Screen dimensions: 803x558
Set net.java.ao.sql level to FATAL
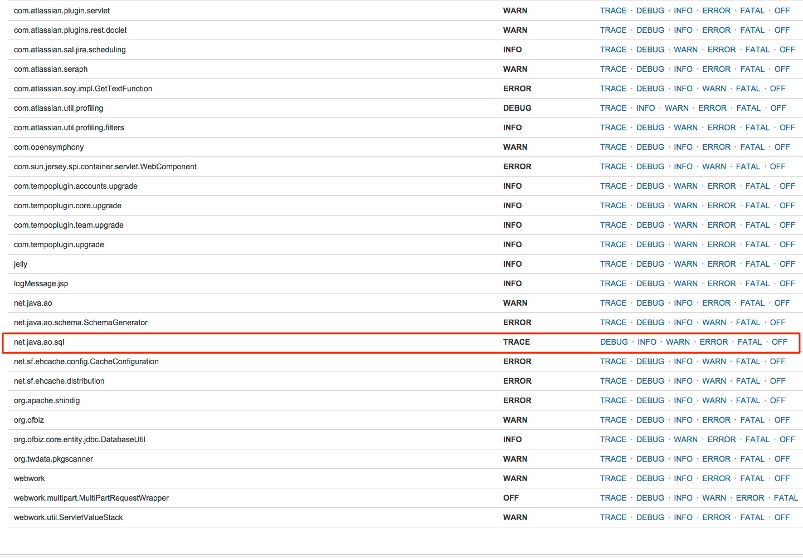(x=750, y=342)
